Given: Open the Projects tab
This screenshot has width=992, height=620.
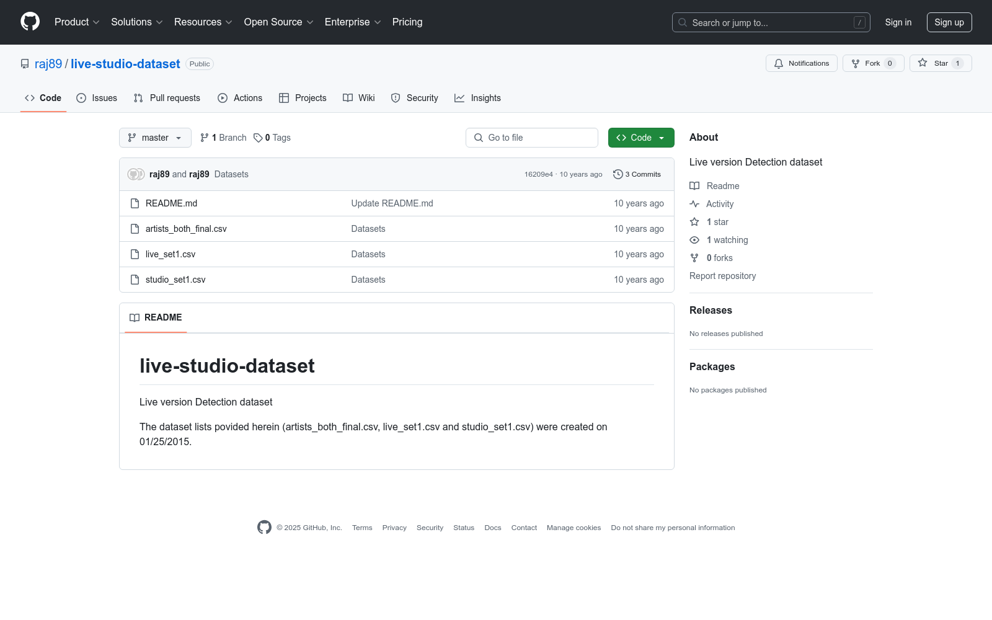Looking at the screenshot, I should tap(303, 98).
